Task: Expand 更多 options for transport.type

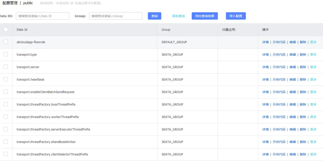Action: pos(313,54)
